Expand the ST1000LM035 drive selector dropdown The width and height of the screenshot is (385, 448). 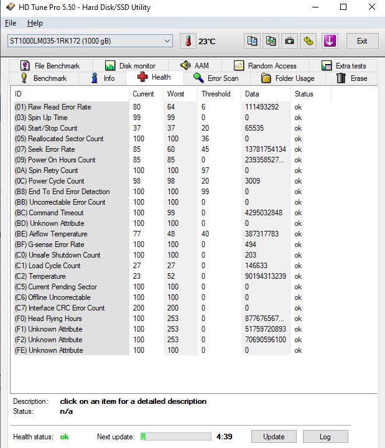click(x=90, y=41)
